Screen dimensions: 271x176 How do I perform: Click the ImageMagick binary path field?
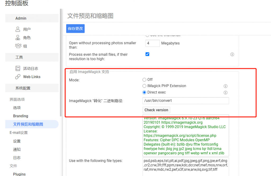click(186, 101)
